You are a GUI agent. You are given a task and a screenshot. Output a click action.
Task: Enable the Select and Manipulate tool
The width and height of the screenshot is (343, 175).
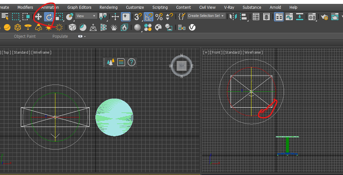115,17
